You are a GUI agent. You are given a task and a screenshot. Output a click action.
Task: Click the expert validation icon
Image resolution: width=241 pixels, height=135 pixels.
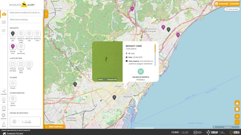click(141, 71)
